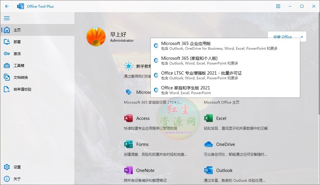The height and width of the screenshot is (185, 320).
Task: Open the Outlook link label
Action: click(224, 170)
